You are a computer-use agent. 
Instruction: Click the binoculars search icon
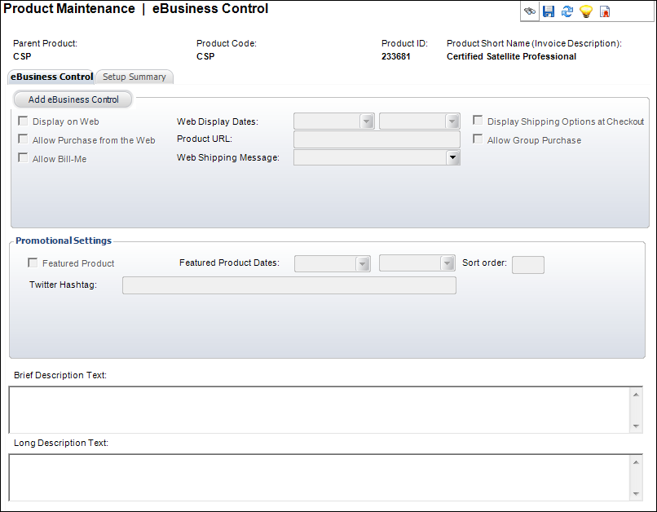(530, 11)
